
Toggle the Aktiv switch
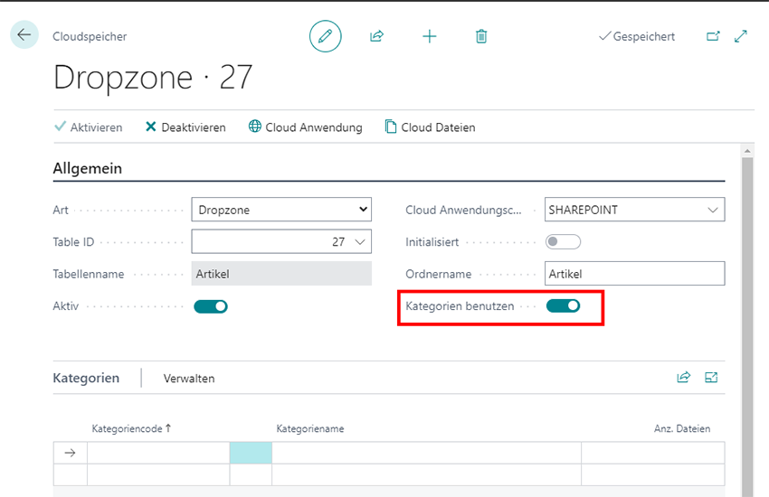pyautogui.click(x=211, y=306)
